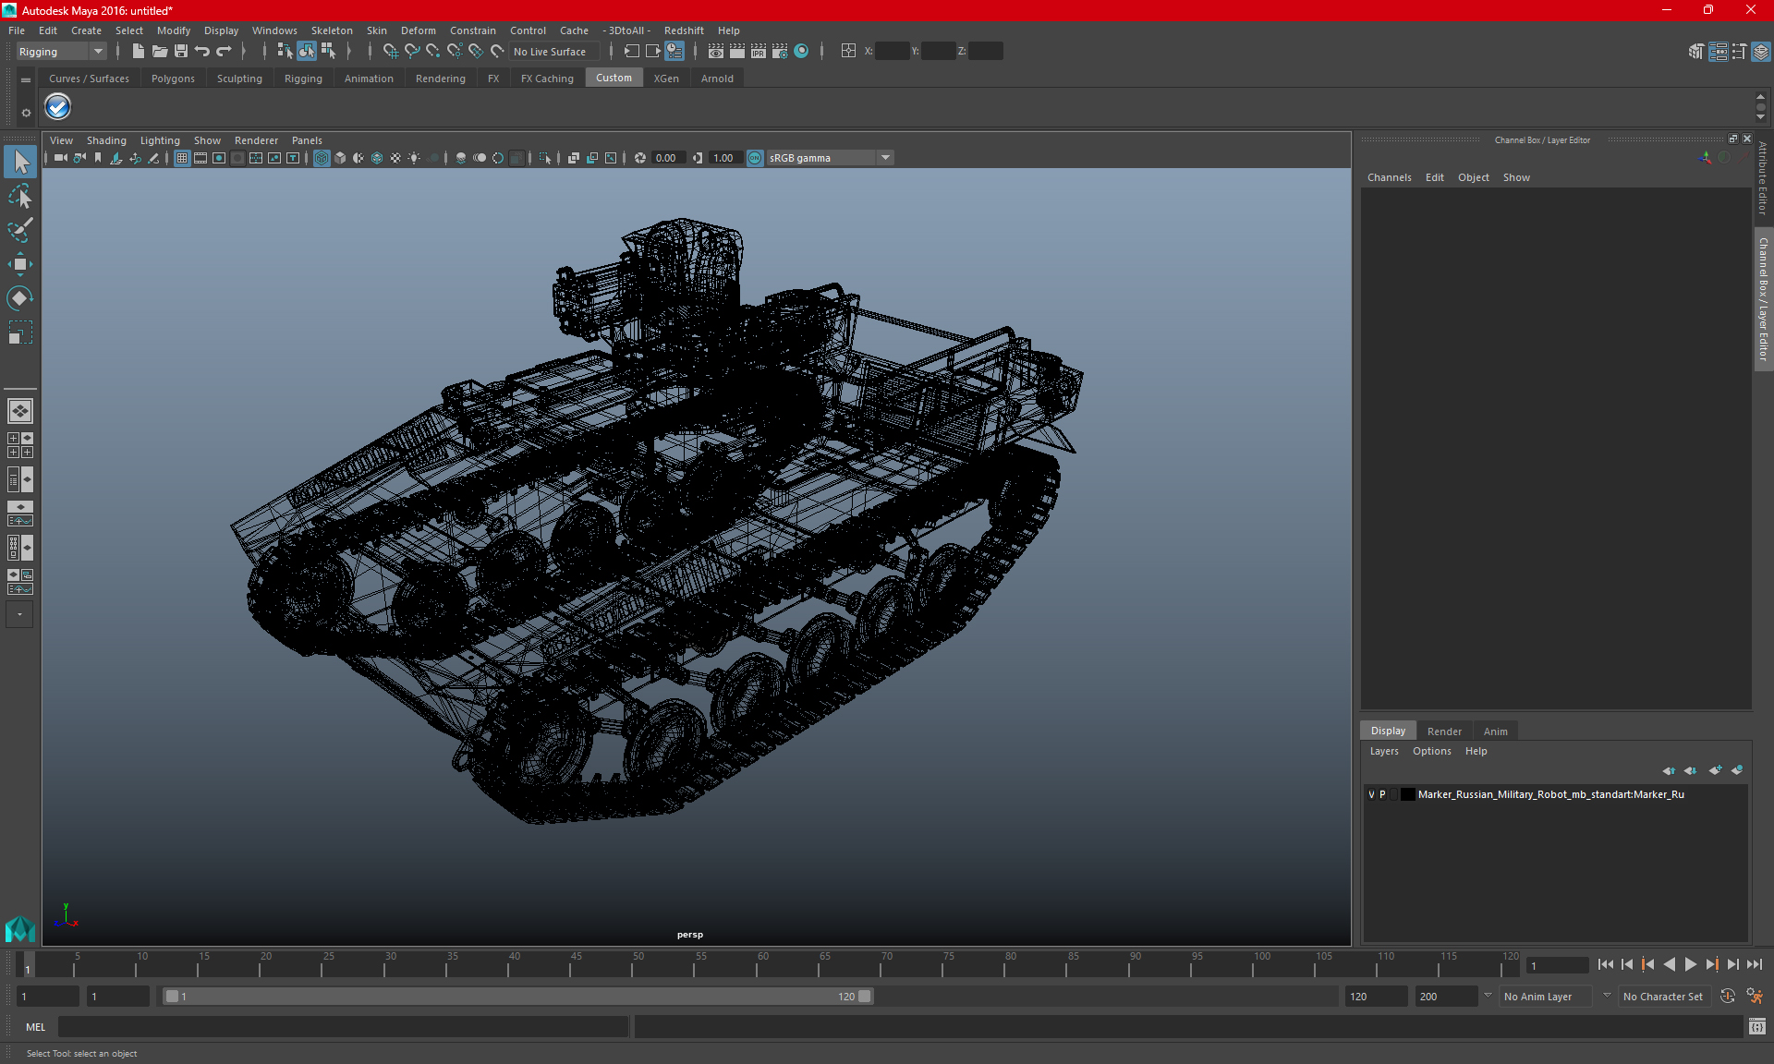Choose the Rotate tool
This screenshot has width=1774, height=1064.
point(19,297)
